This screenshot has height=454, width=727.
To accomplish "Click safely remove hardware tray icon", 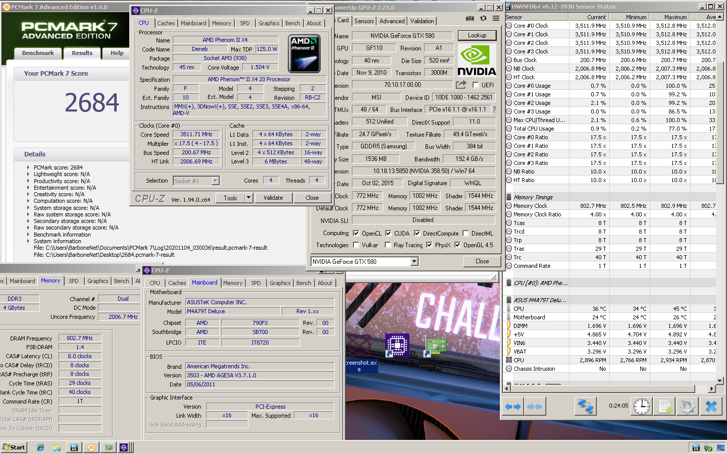I will pyautogui.click(x=708, y=447).
